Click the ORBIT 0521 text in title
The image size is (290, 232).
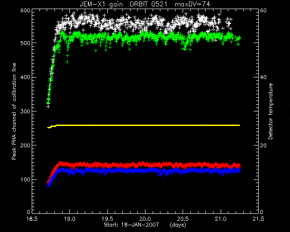click(x=148, y=4)
